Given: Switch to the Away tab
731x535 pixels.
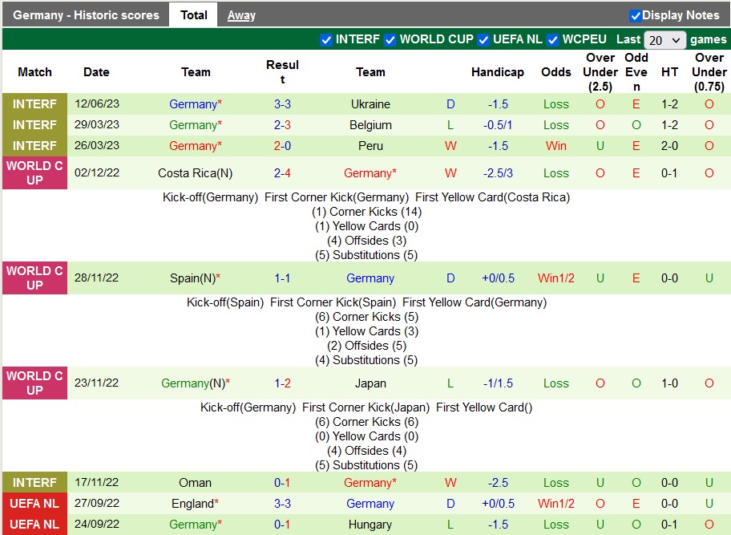Looking at the screenshot, I should [x=241, y=15].
